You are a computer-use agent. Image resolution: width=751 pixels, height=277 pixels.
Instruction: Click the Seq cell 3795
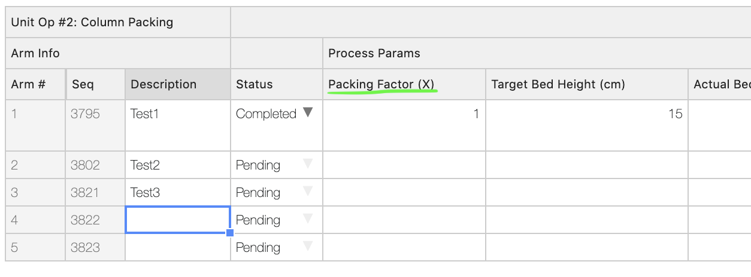95,125
